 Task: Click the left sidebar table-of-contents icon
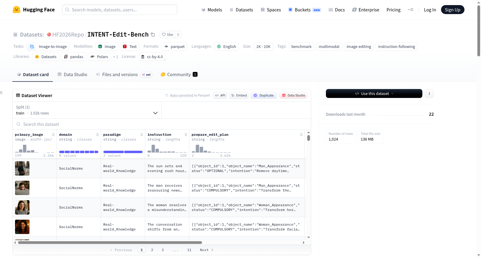[x=2, y=93]
